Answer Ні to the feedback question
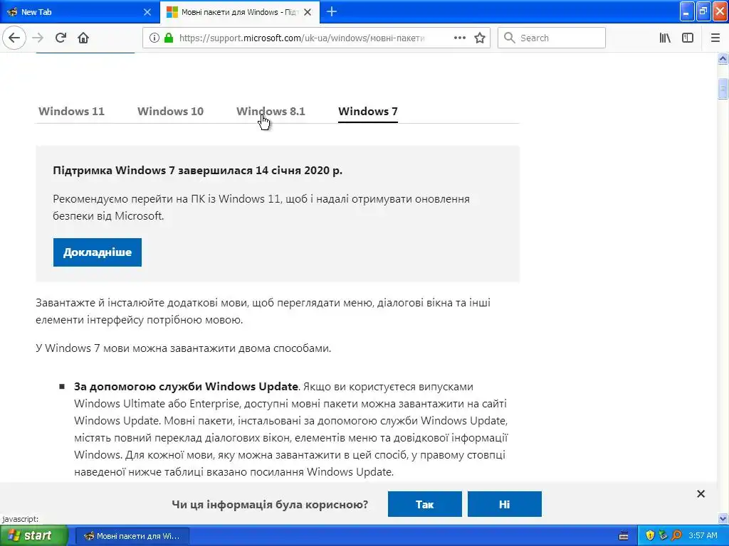729x546 pixels. [505, 504]
